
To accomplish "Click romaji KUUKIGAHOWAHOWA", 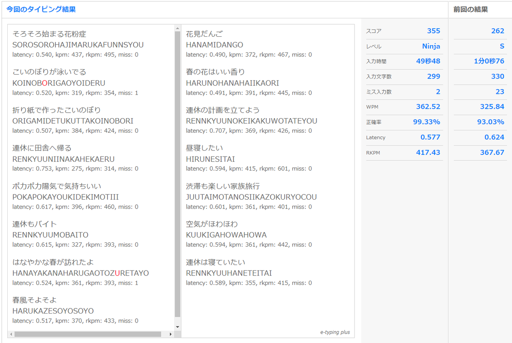I will 227,235.
